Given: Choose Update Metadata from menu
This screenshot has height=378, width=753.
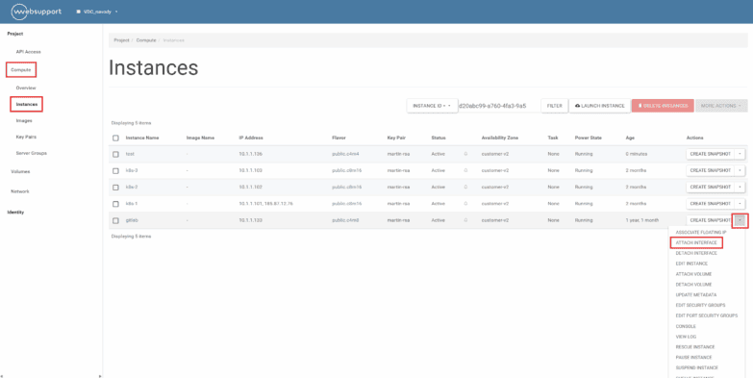Looking at the screenshot, I should 696,295.
